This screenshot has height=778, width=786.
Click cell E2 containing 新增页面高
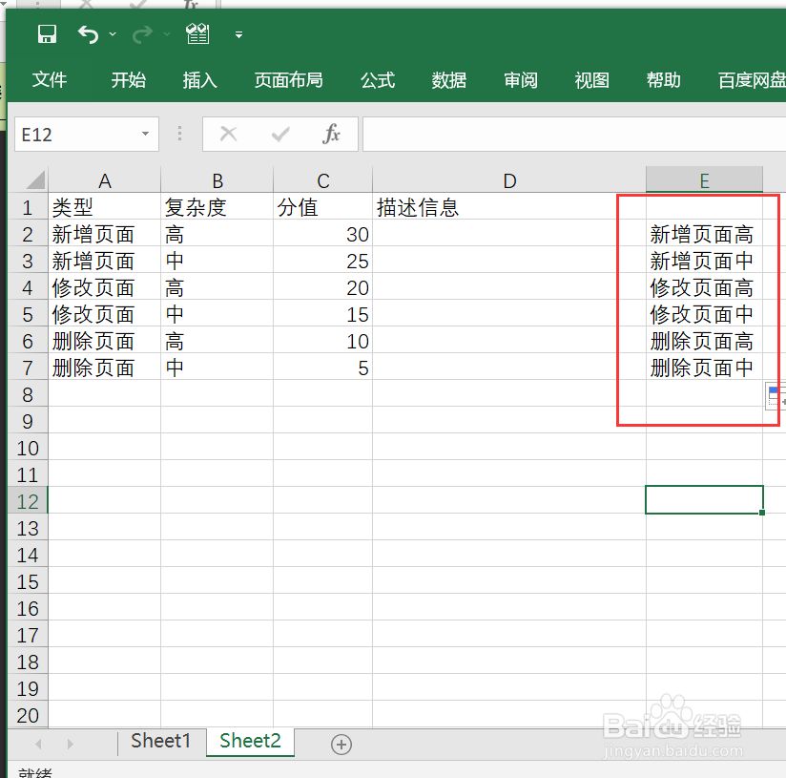click(x=704, y=233)
